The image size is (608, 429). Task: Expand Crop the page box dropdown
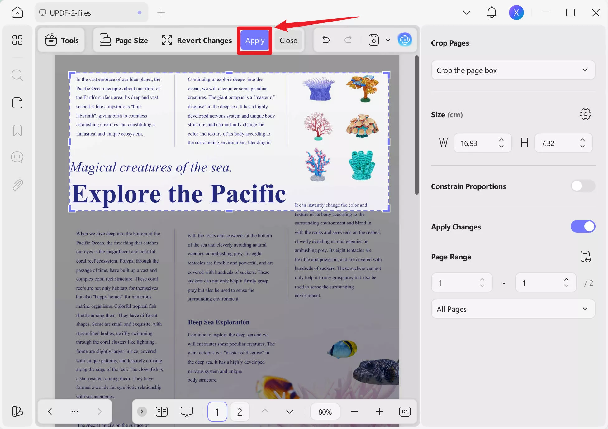513,70
